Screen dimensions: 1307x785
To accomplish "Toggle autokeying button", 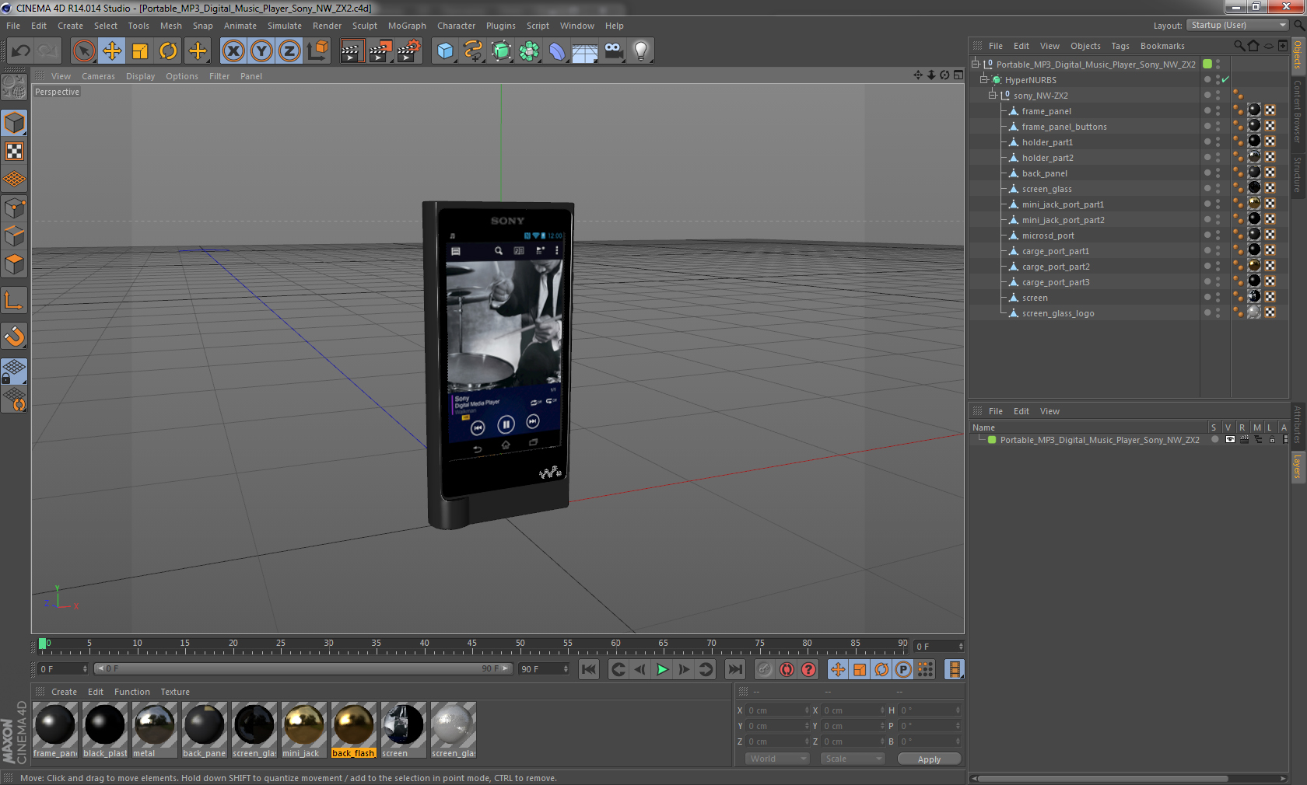I will 787,669.
